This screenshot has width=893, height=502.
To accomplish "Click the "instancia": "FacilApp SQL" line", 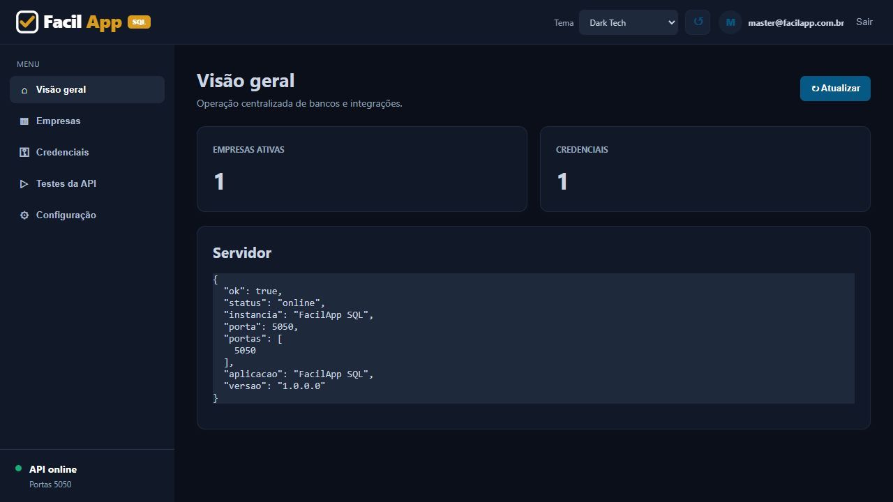I will pos(299,315).
